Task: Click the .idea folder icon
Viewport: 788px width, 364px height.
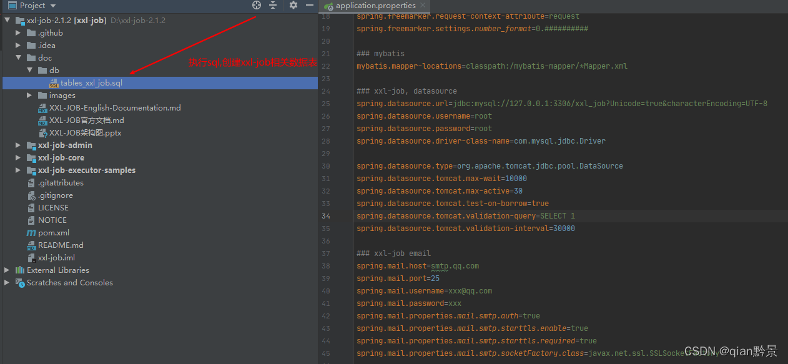Action: [31, 46]
